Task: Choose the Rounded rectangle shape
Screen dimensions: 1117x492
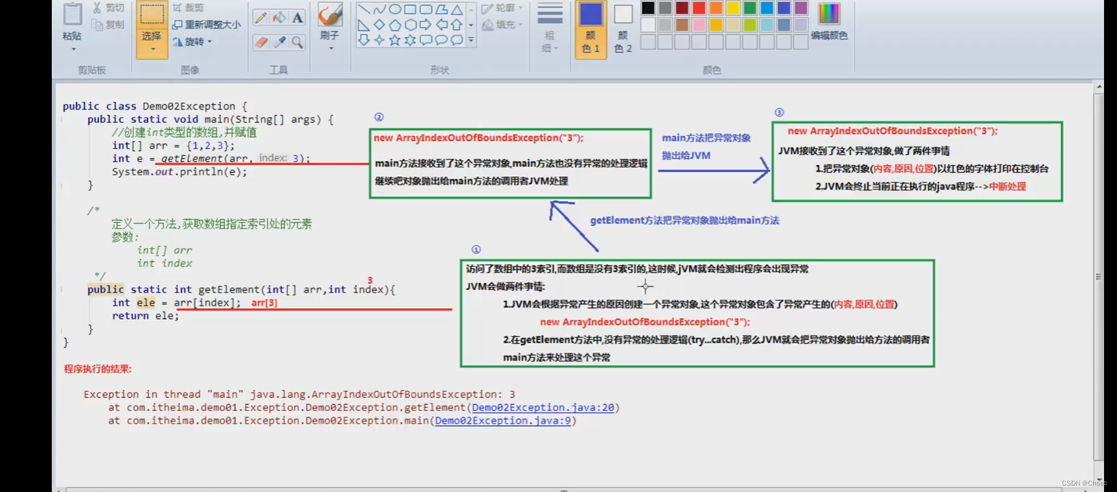Action: coord(425,9)
